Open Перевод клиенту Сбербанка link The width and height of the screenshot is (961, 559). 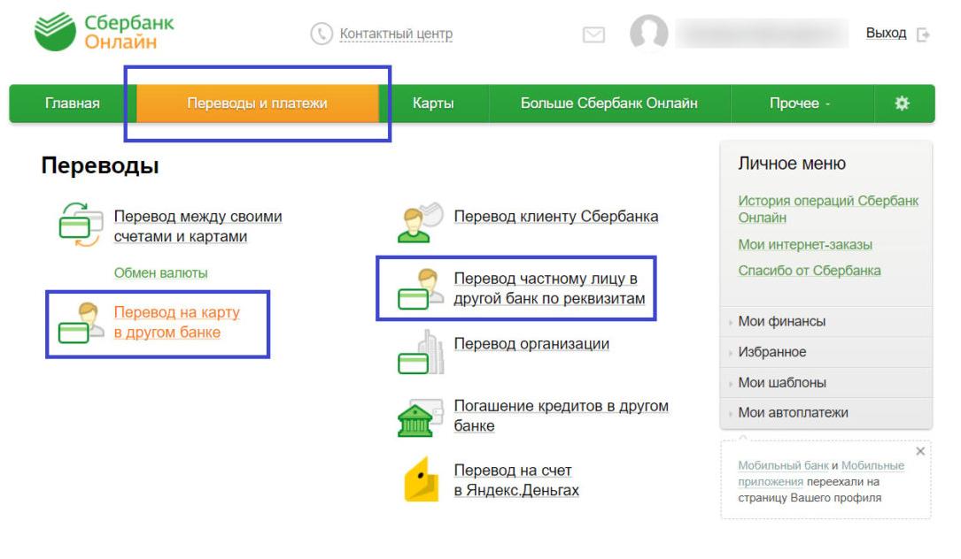556,217
